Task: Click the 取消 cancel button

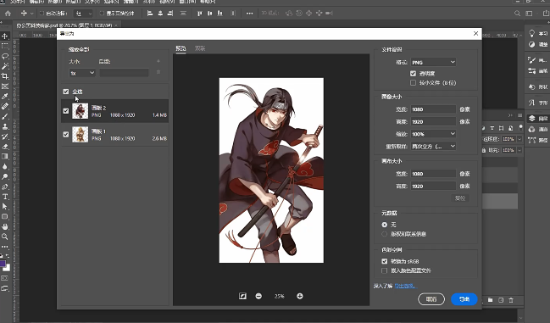Action: [431, 299]
